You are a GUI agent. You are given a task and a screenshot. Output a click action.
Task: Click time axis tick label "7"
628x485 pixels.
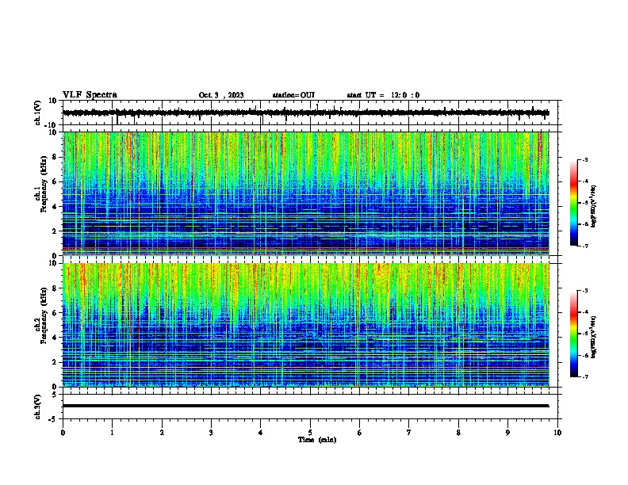(409, 433)
